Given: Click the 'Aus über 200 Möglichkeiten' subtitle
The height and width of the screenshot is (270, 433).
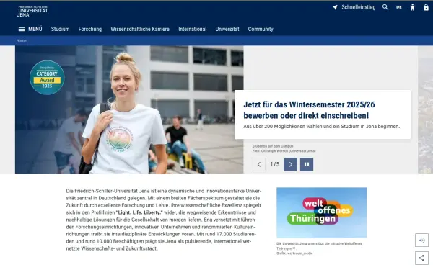Looking at the screenshot, I should pos(321,127).
